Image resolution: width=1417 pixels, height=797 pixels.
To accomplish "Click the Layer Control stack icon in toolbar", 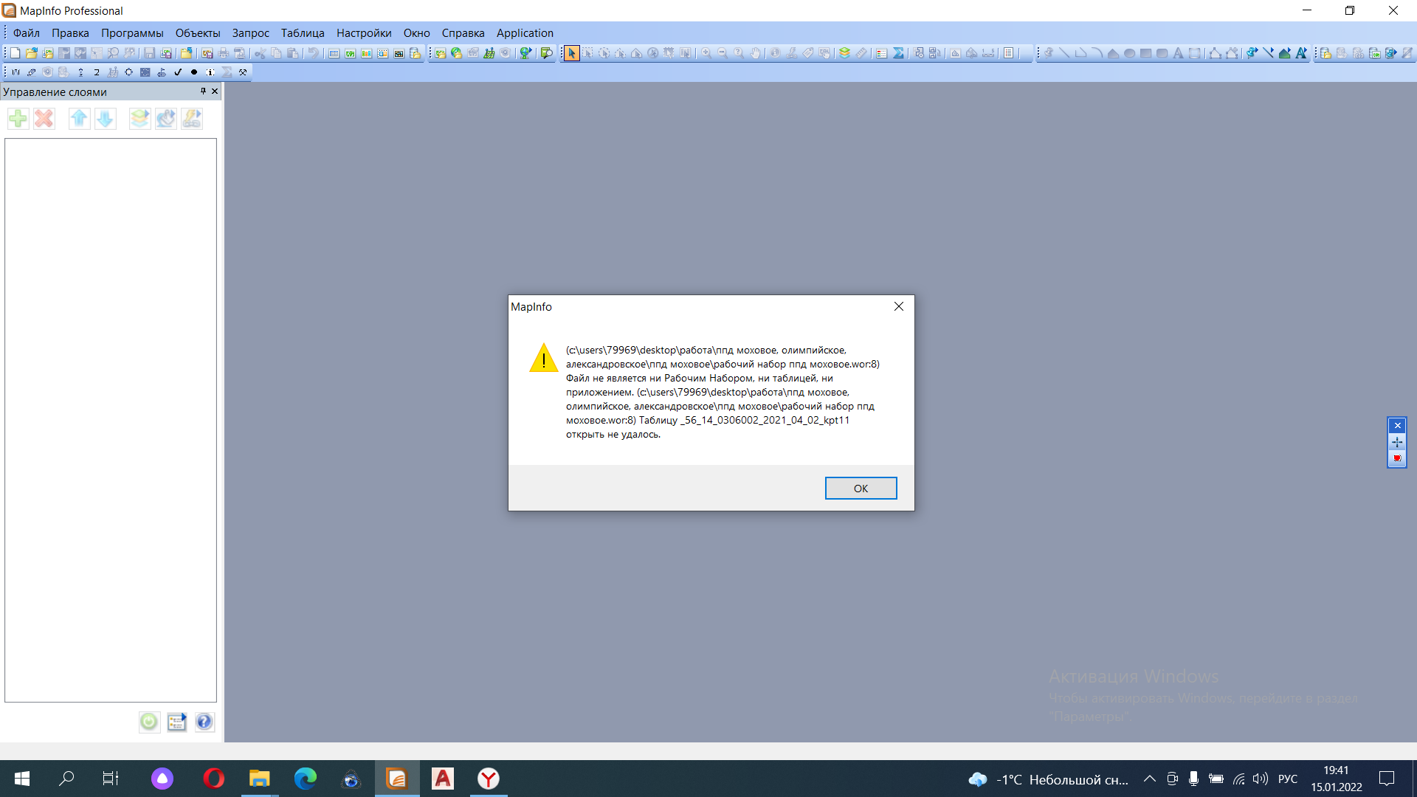I will click(x=844, y=53).
